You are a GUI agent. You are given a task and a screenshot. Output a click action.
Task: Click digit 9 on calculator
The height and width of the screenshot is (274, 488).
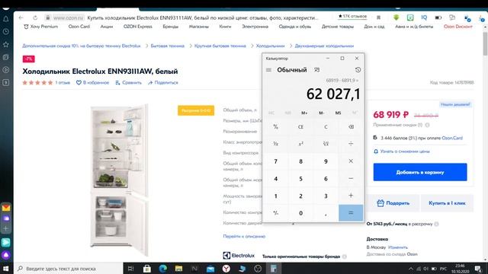coord(326,161)
